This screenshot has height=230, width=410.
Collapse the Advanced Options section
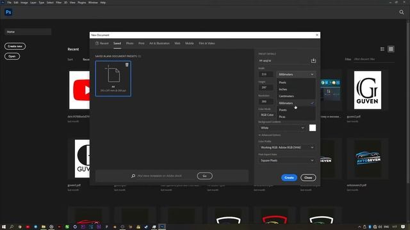[270, 135]
